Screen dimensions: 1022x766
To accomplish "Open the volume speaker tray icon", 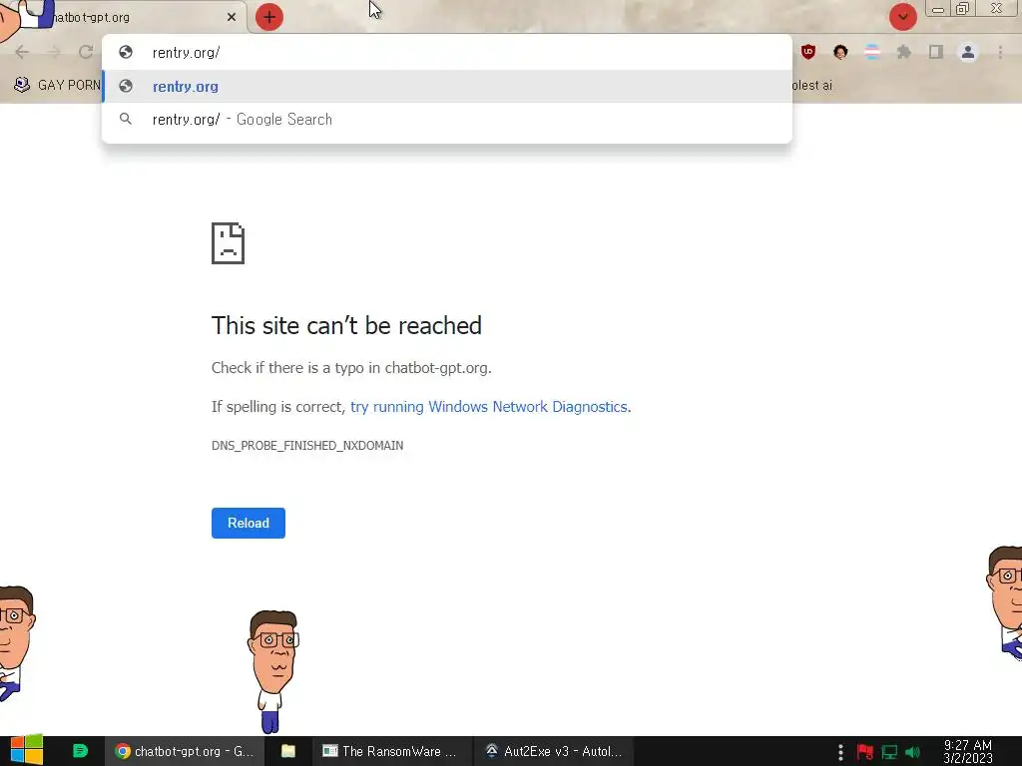I will tap(912, 752).
